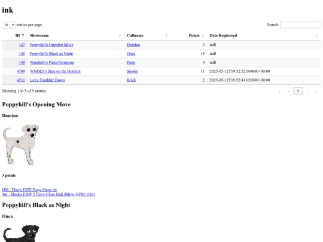
Task: Go to previous page of table
Action: 288,91
